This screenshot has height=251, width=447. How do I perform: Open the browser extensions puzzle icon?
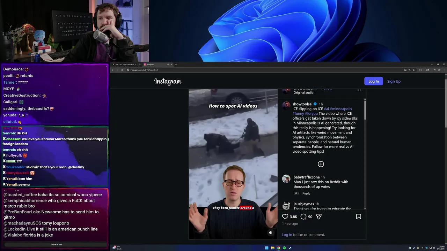pyautogui.click(x=420, y=70)
